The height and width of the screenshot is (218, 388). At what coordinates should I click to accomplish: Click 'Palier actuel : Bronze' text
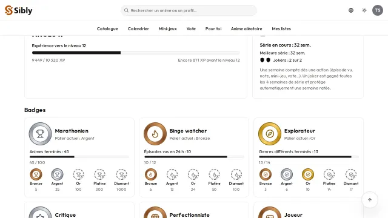190,139
